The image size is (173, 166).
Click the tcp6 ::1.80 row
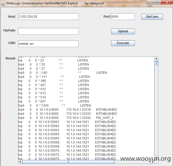[63, 73]
